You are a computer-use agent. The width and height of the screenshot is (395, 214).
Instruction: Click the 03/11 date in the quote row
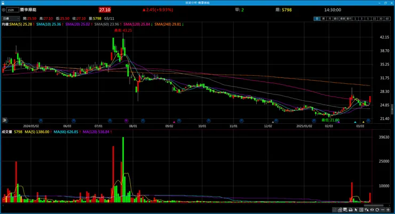pos(109,18)
